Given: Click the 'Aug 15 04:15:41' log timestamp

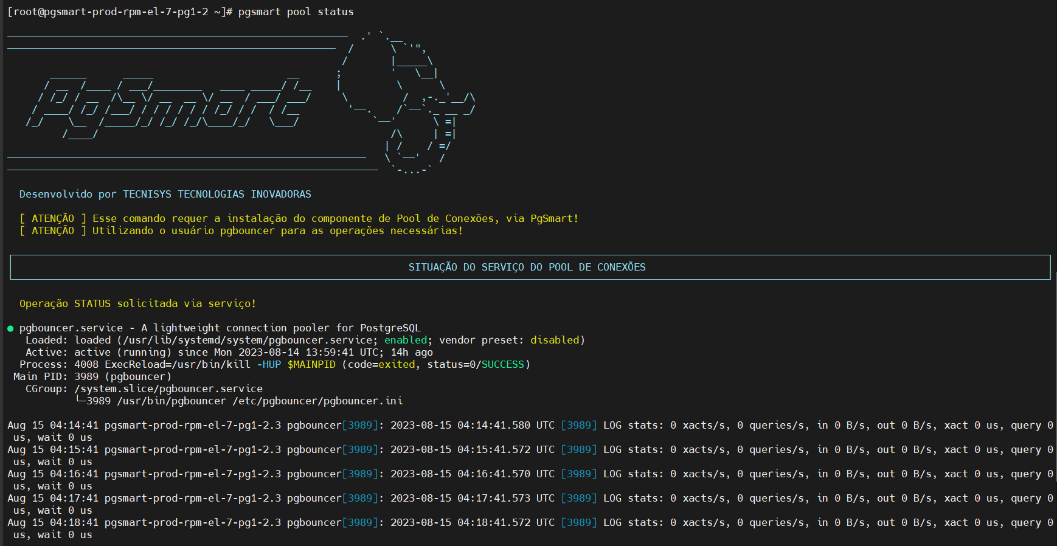Looking at the screenshot, I should click(x=53, y=449).
